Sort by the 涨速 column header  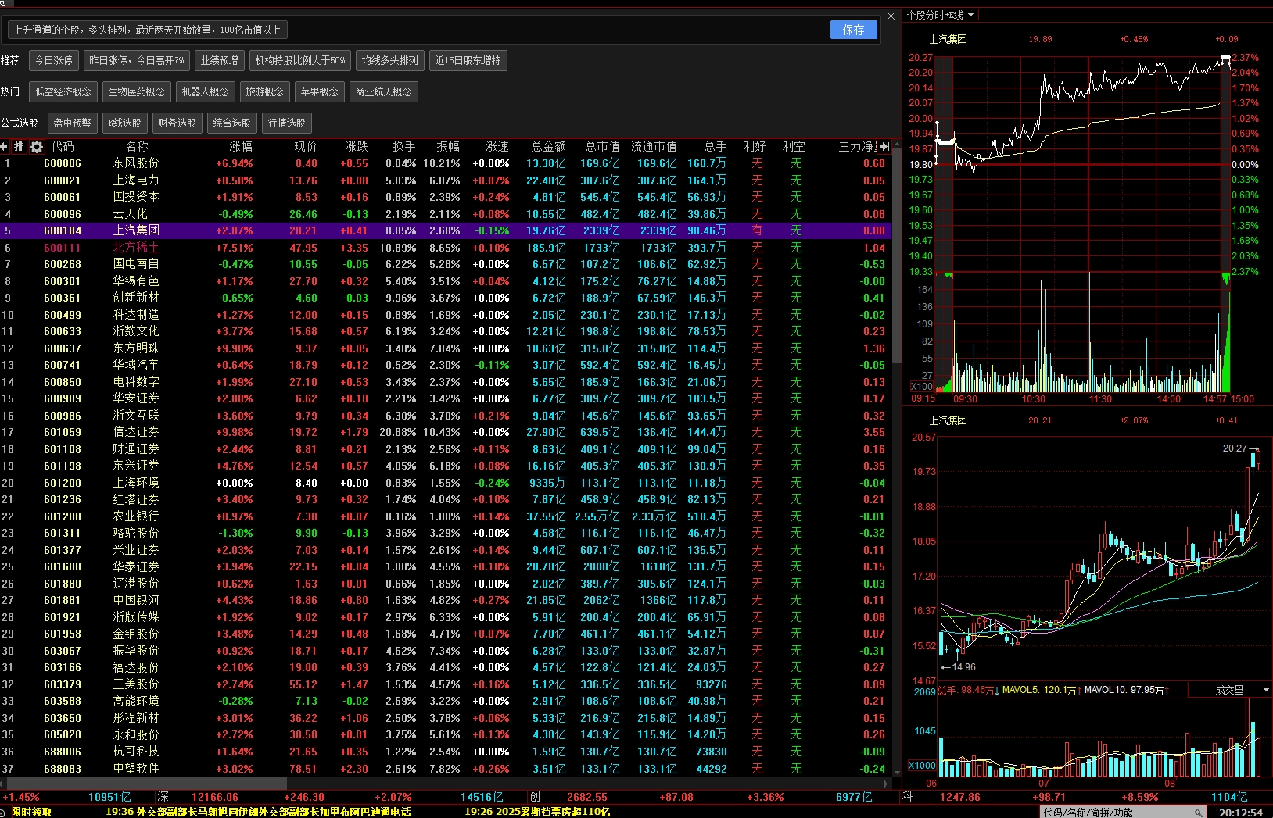click(497, 146)
